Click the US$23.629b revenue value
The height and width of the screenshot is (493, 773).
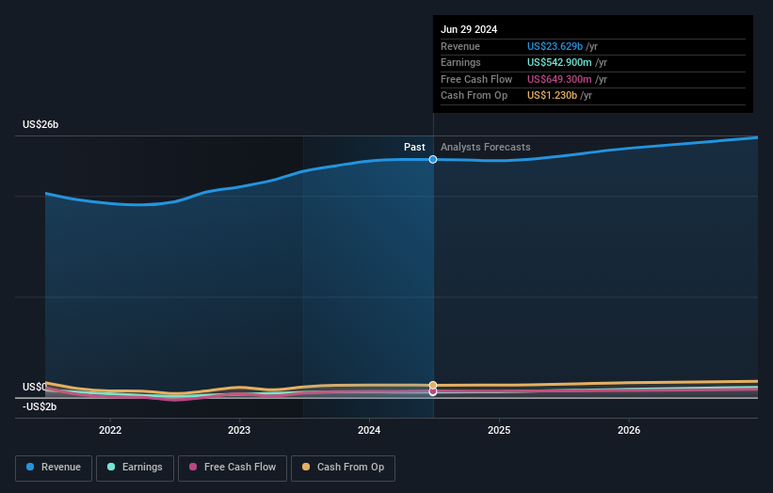click(x=555, y=46)
